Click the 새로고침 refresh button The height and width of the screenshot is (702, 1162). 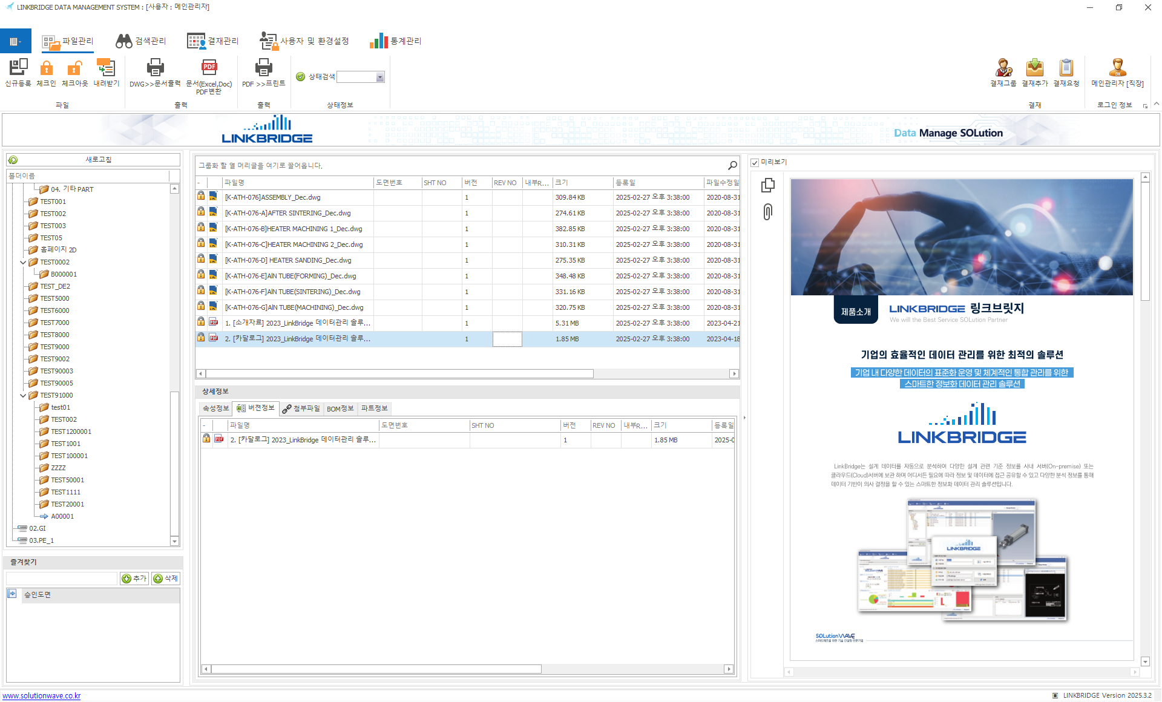pyautogui.click(x=94, y=160)
